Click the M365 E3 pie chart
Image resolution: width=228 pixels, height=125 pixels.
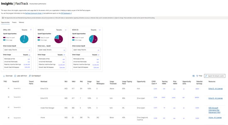pos(58,39)
